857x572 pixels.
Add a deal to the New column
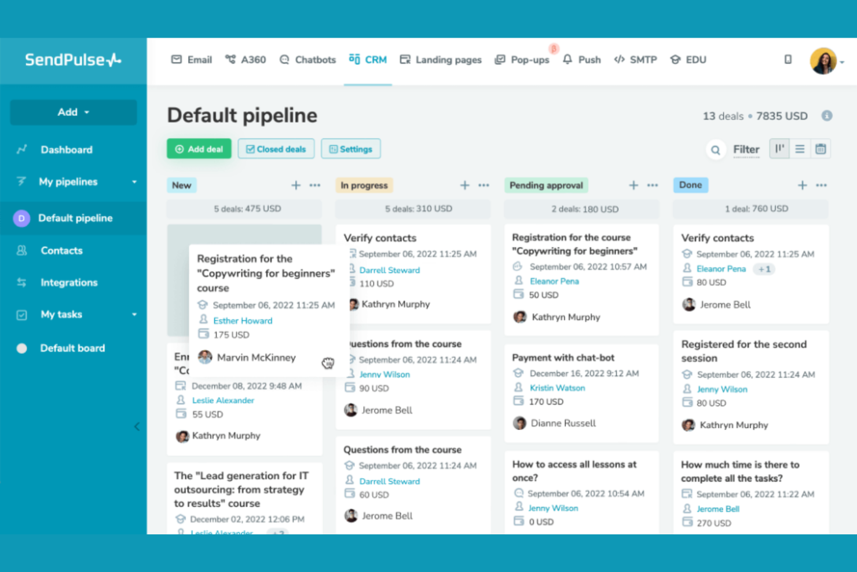(296, 185)
